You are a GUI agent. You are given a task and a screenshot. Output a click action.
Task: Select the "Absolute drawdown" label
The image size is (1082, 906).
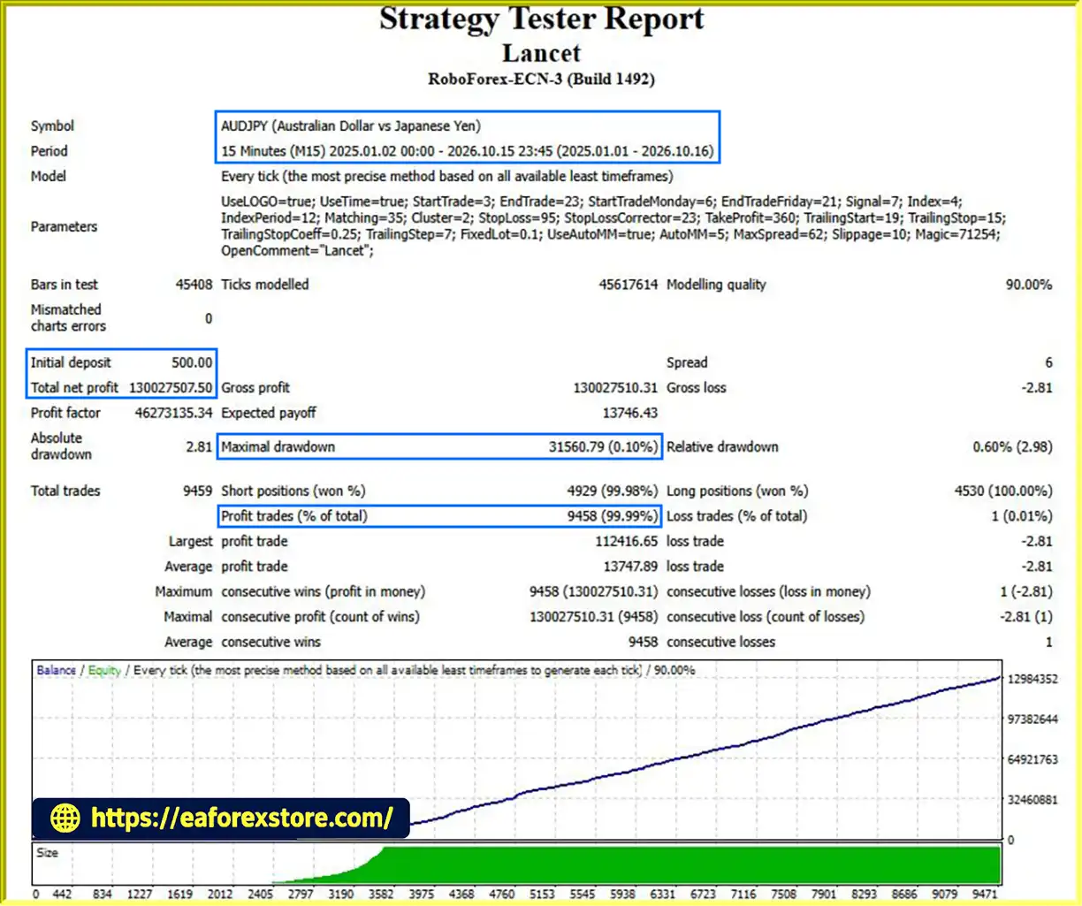(x=61, y=445)
